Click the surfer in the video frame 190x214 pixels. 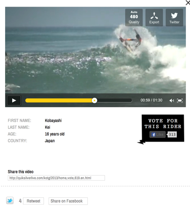[x=130, y=41]
